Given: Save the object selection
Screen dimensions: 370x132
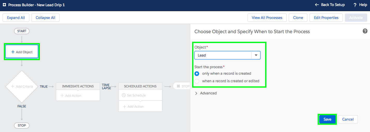Looking at the screenshot, I should point(327,119).
